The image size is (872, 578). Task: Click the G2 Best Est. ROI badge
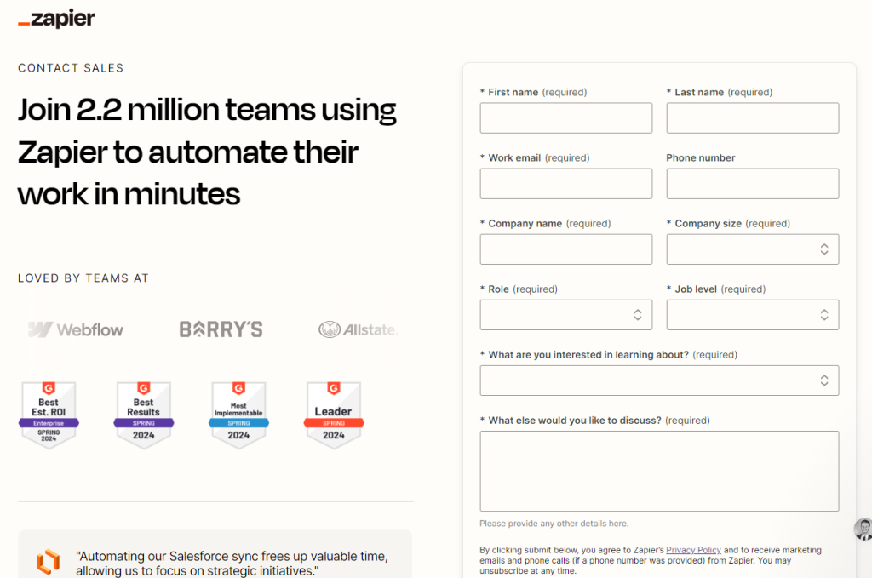pos(49,415)
